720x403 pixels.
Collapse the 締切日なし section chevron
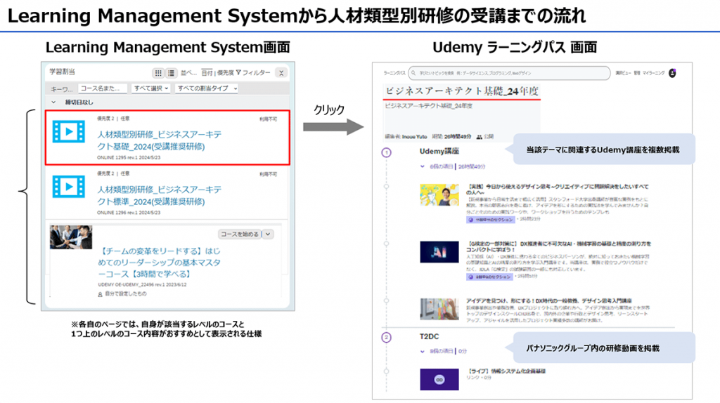click(x=53, y=103)
